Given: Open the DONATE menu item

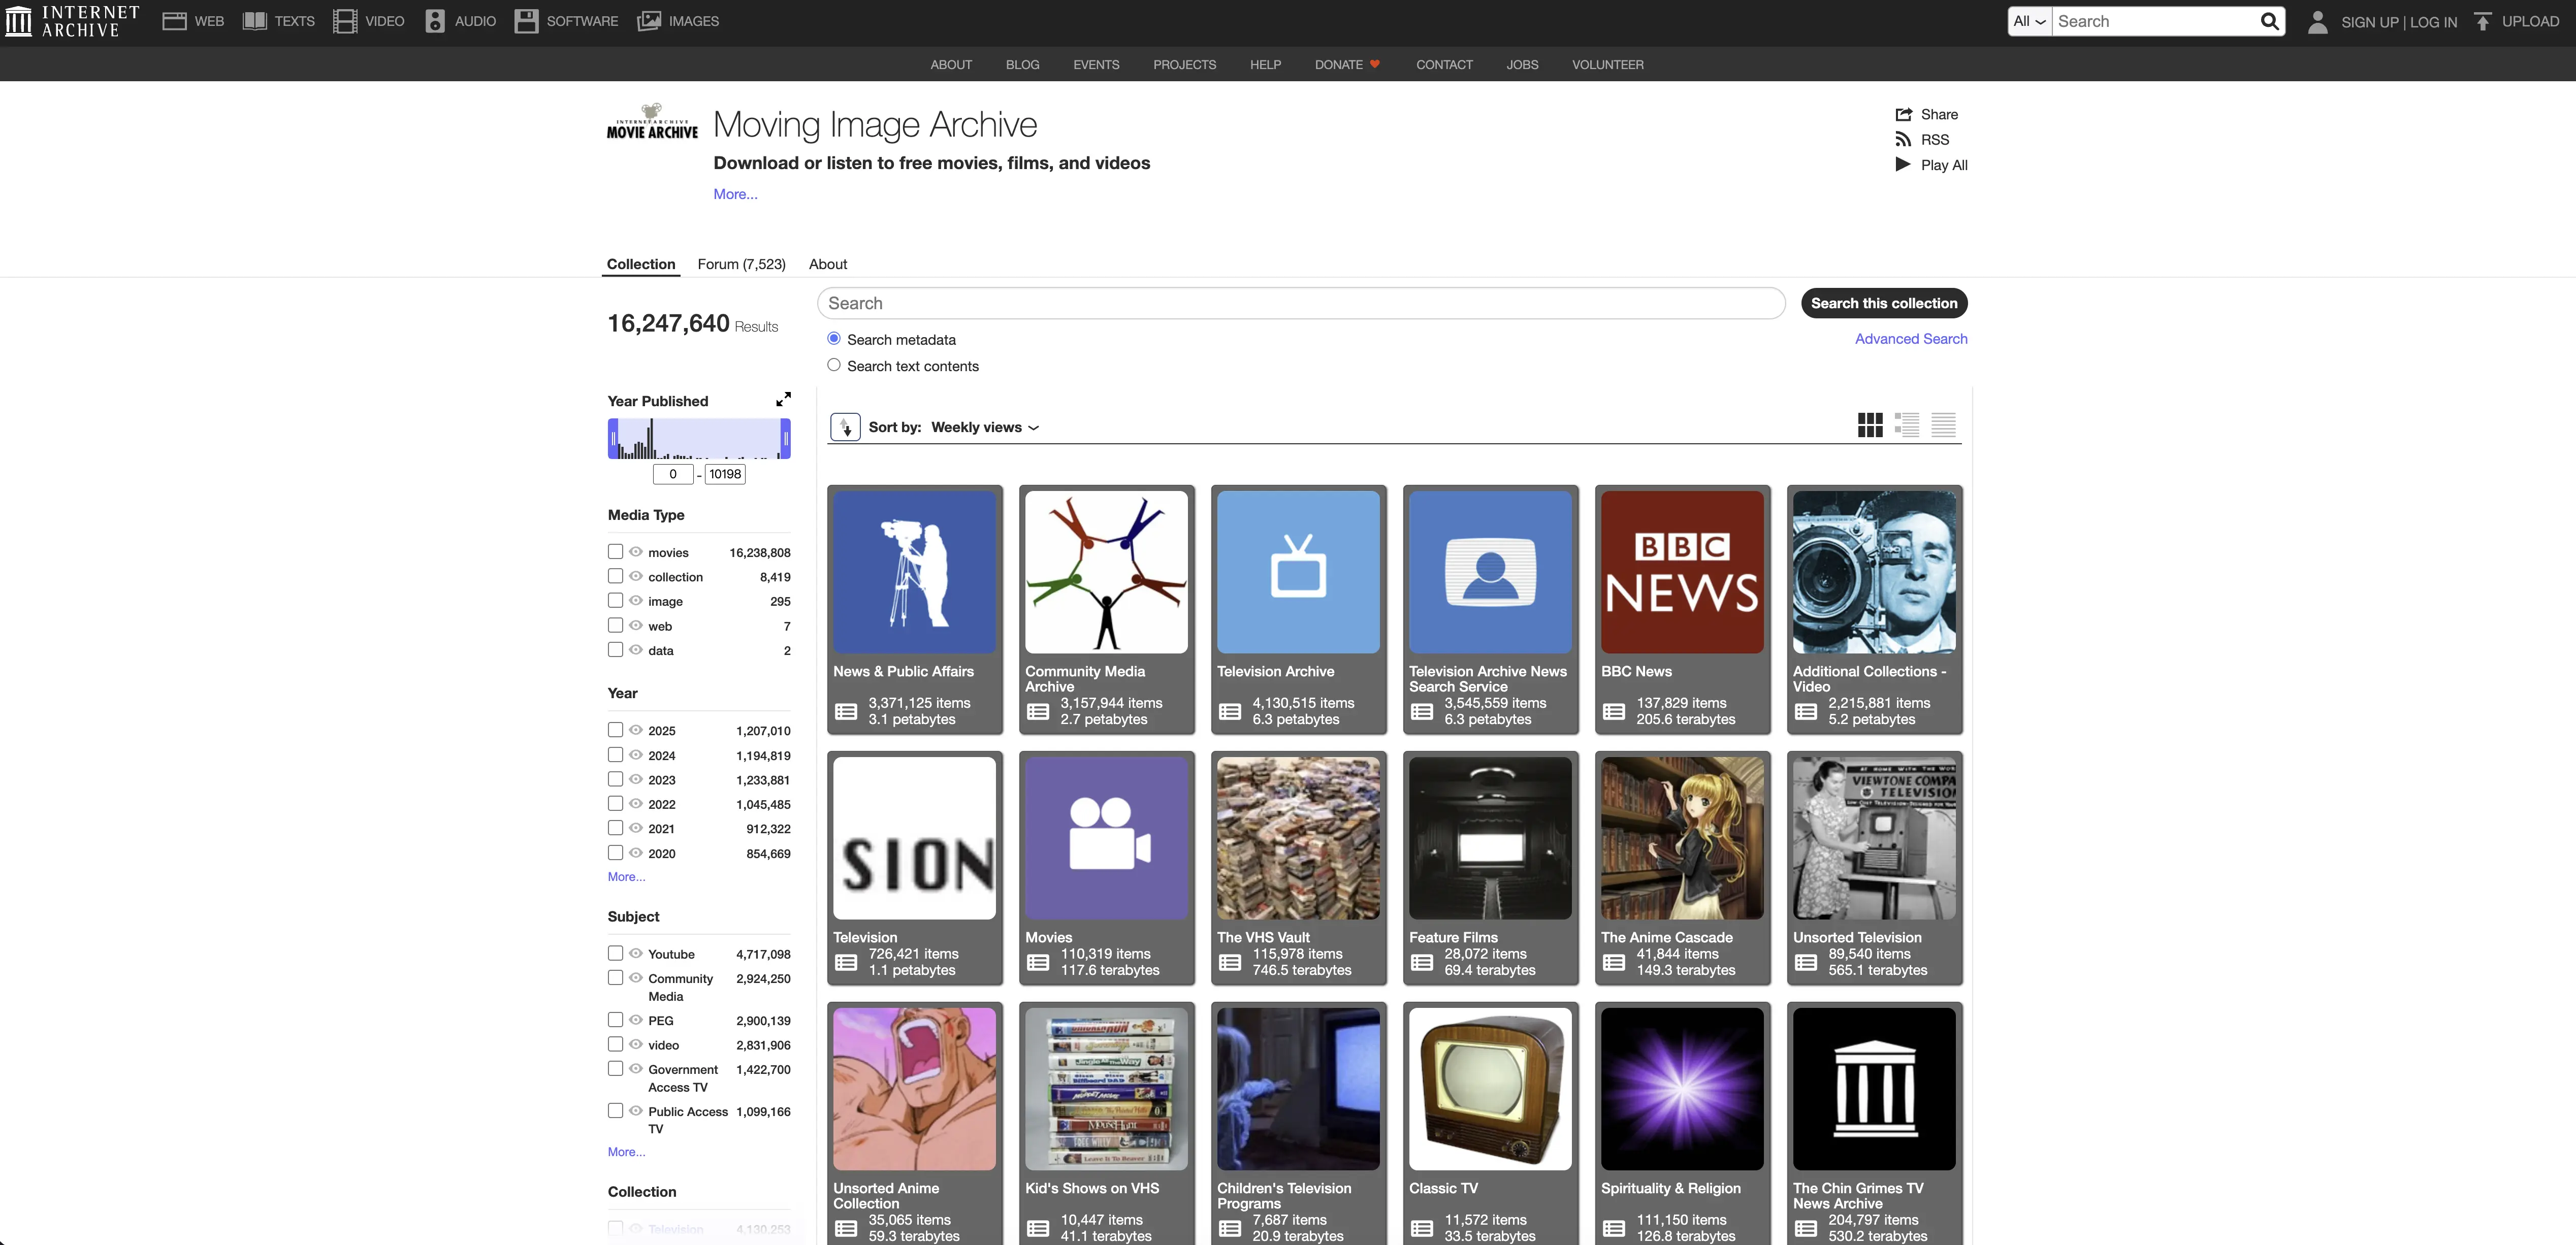Looking at the screenshot, I should click(1347, 64).
